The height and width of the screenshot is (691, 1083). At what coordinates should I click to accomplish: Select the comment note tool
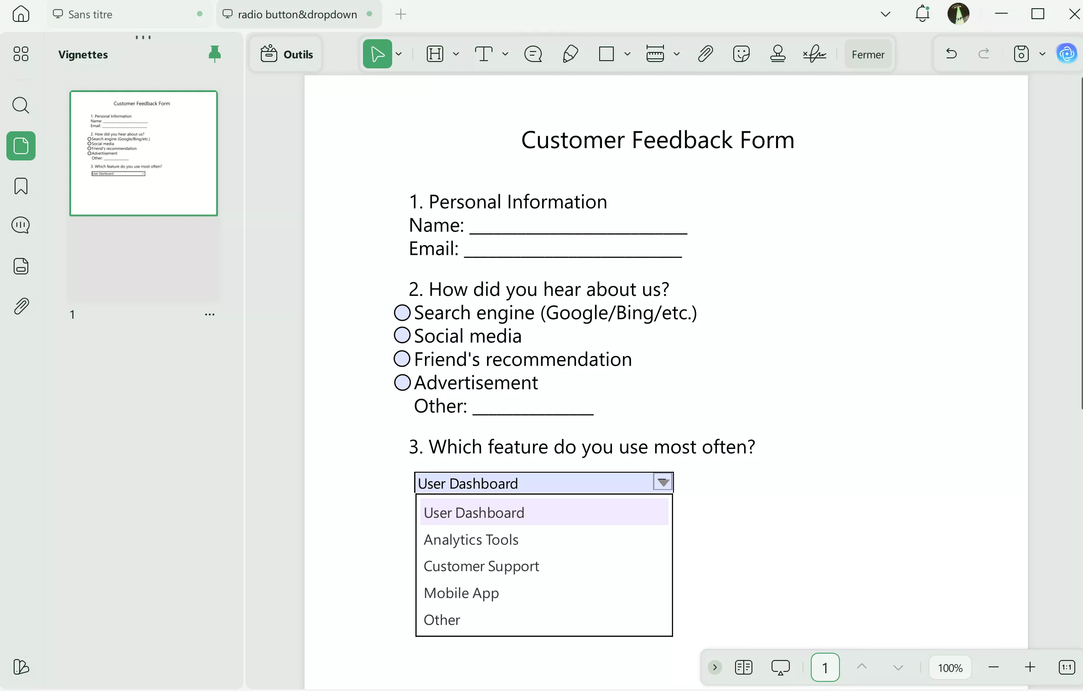[x=533, y=54]
